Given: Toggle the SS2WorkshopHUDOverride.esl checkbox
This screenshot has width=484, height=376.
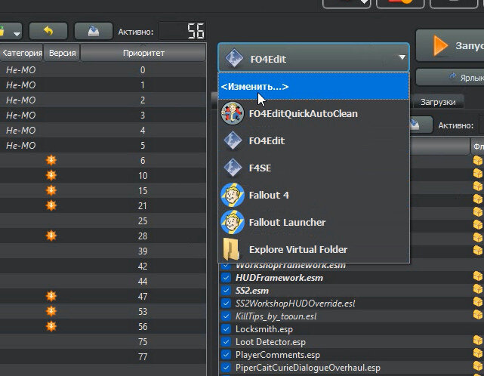Looking at the screenshot, I should pos(226,304).
